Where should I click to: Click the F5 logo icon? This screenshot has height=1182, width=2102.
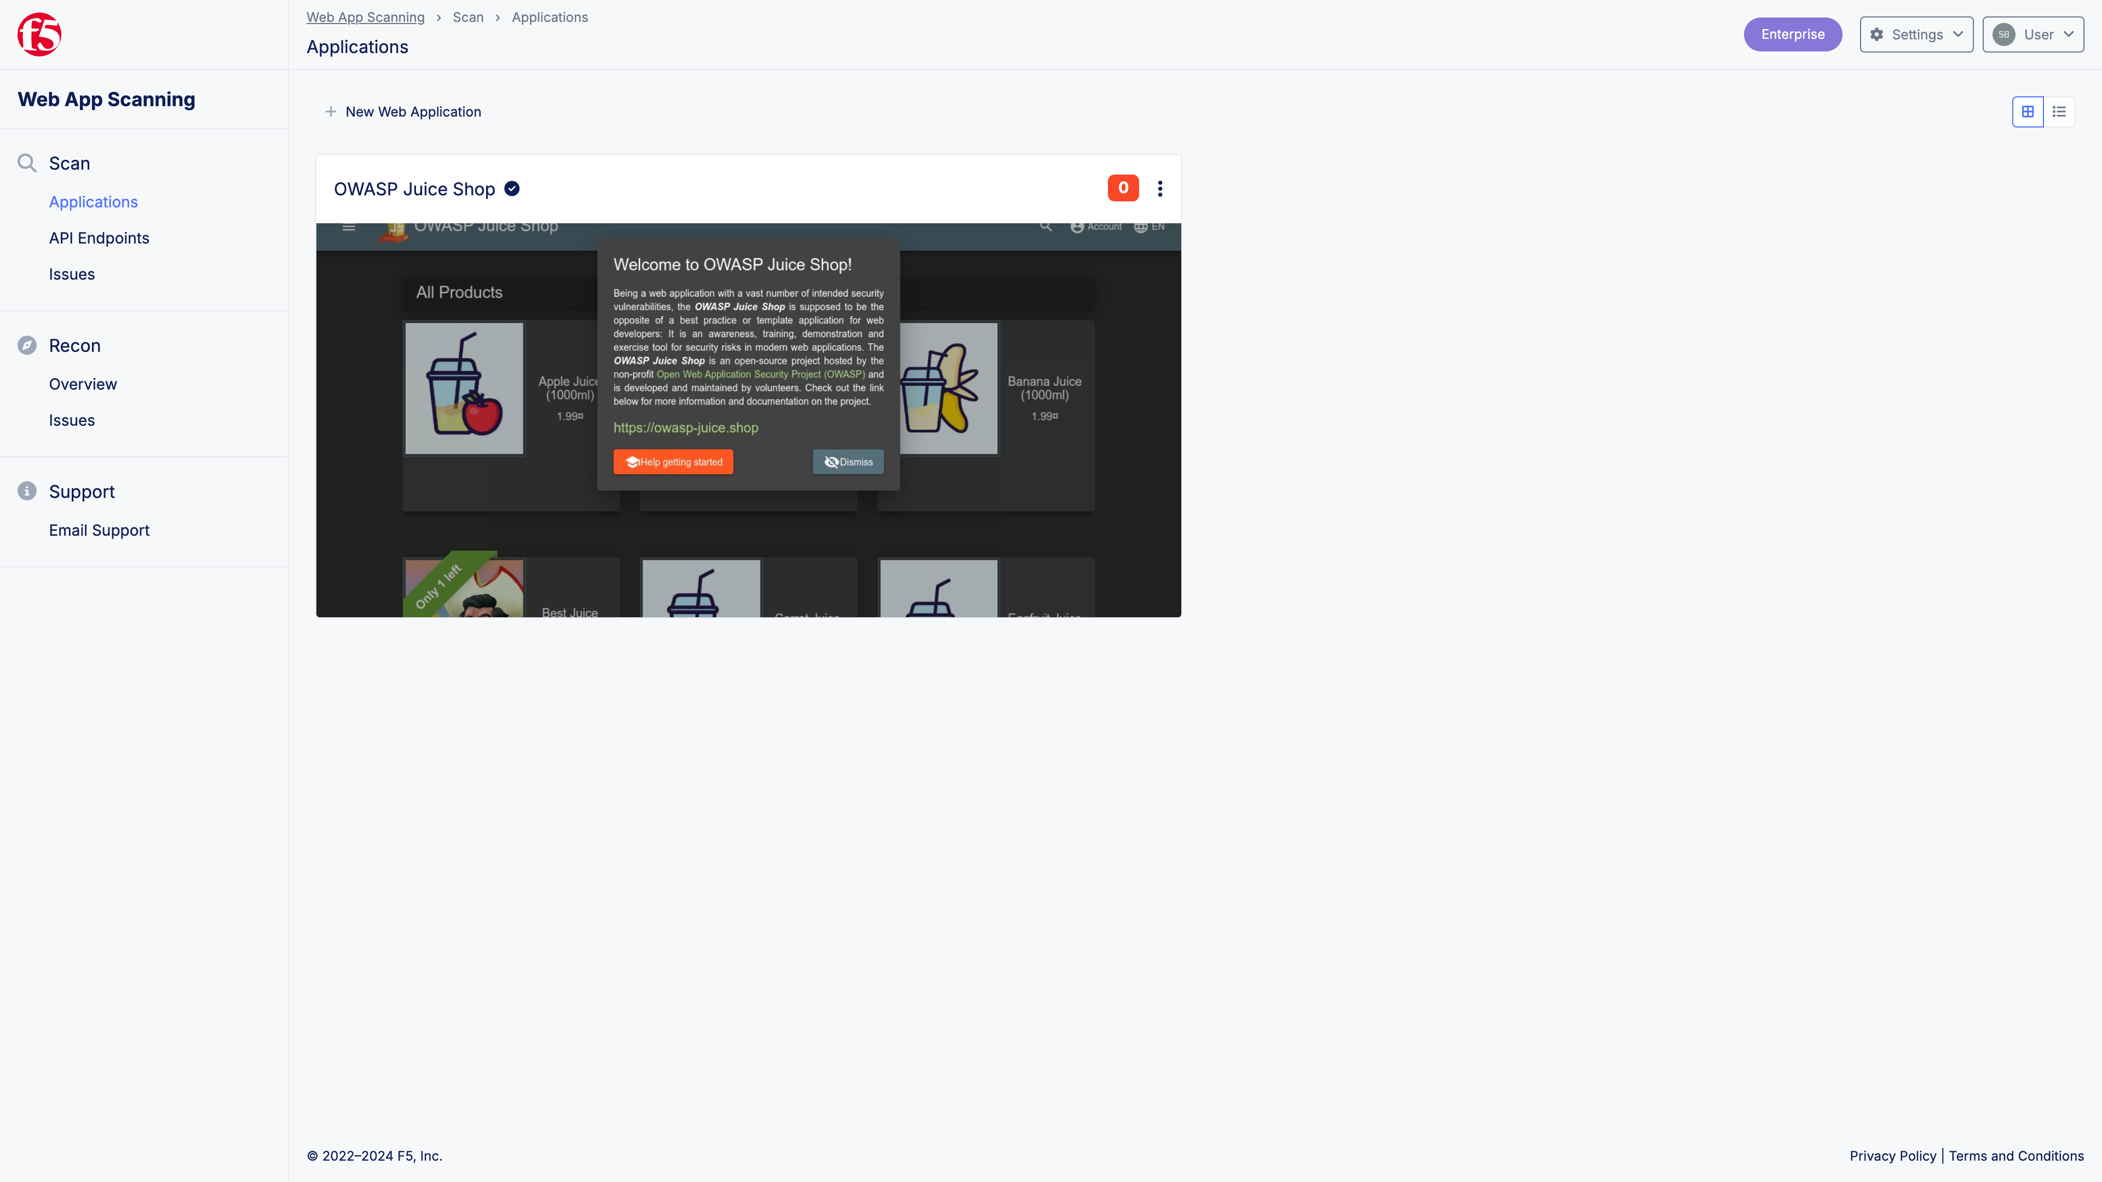pyautogui.click(x=39, y=34)
